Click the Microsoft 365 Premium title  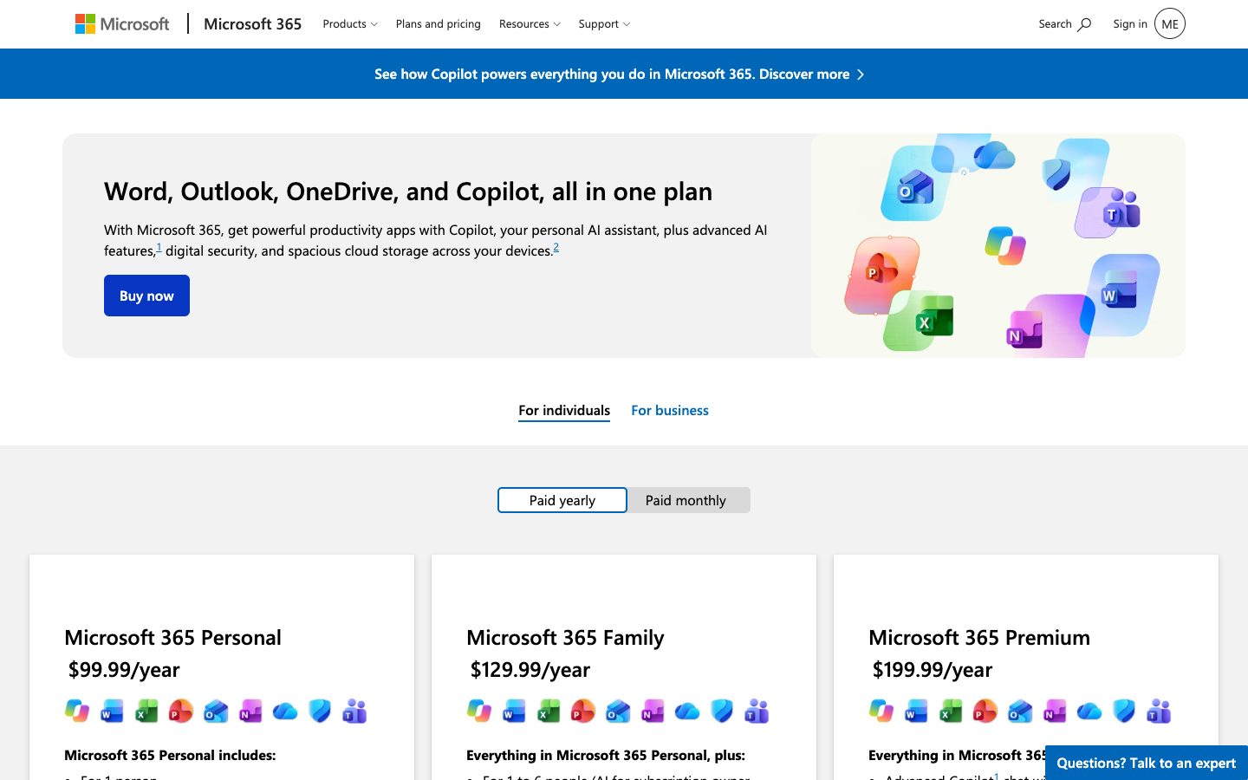pyautogui.click(x=979, y=638)
